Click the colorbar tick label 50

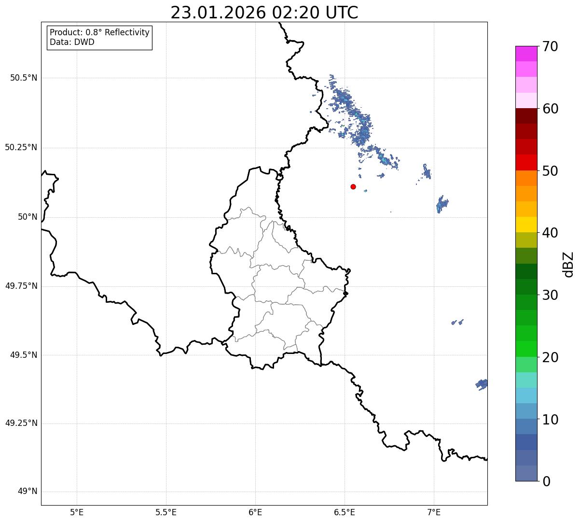click(x=550, y=171)
